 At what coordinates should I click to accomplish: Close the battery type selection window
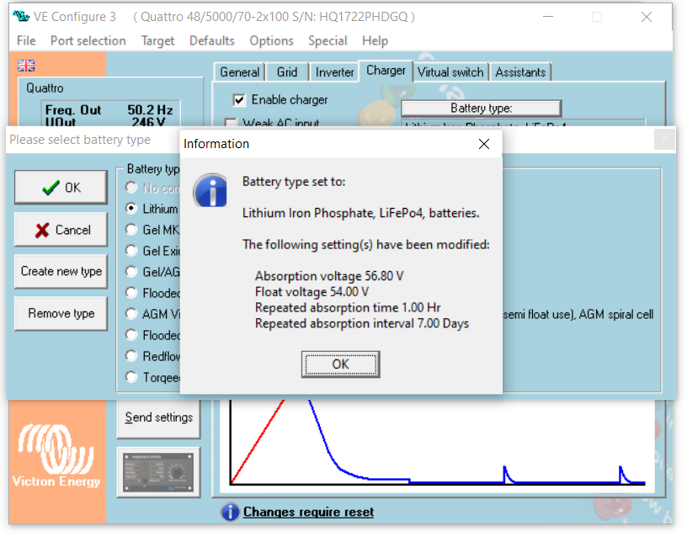(x=664, y=139)
